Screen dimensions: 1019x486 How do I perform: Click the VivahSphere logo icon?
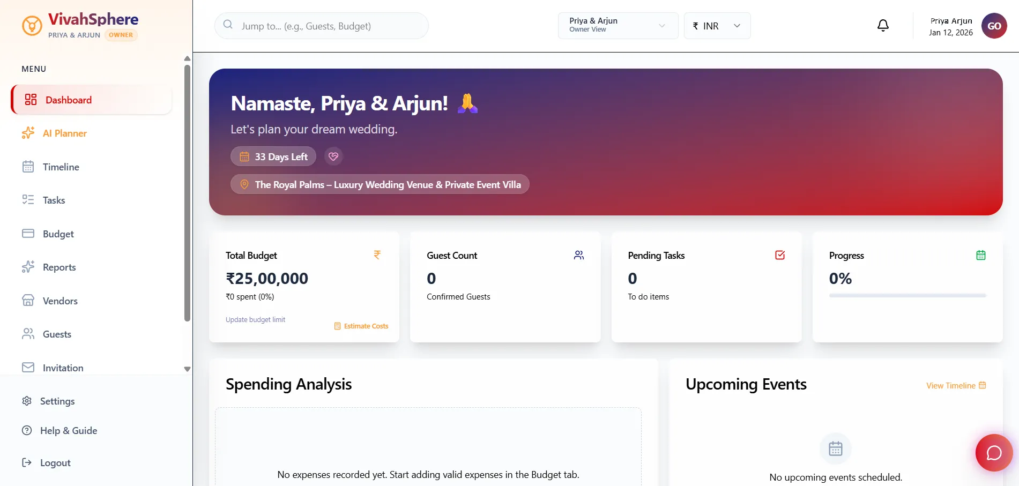32,25
